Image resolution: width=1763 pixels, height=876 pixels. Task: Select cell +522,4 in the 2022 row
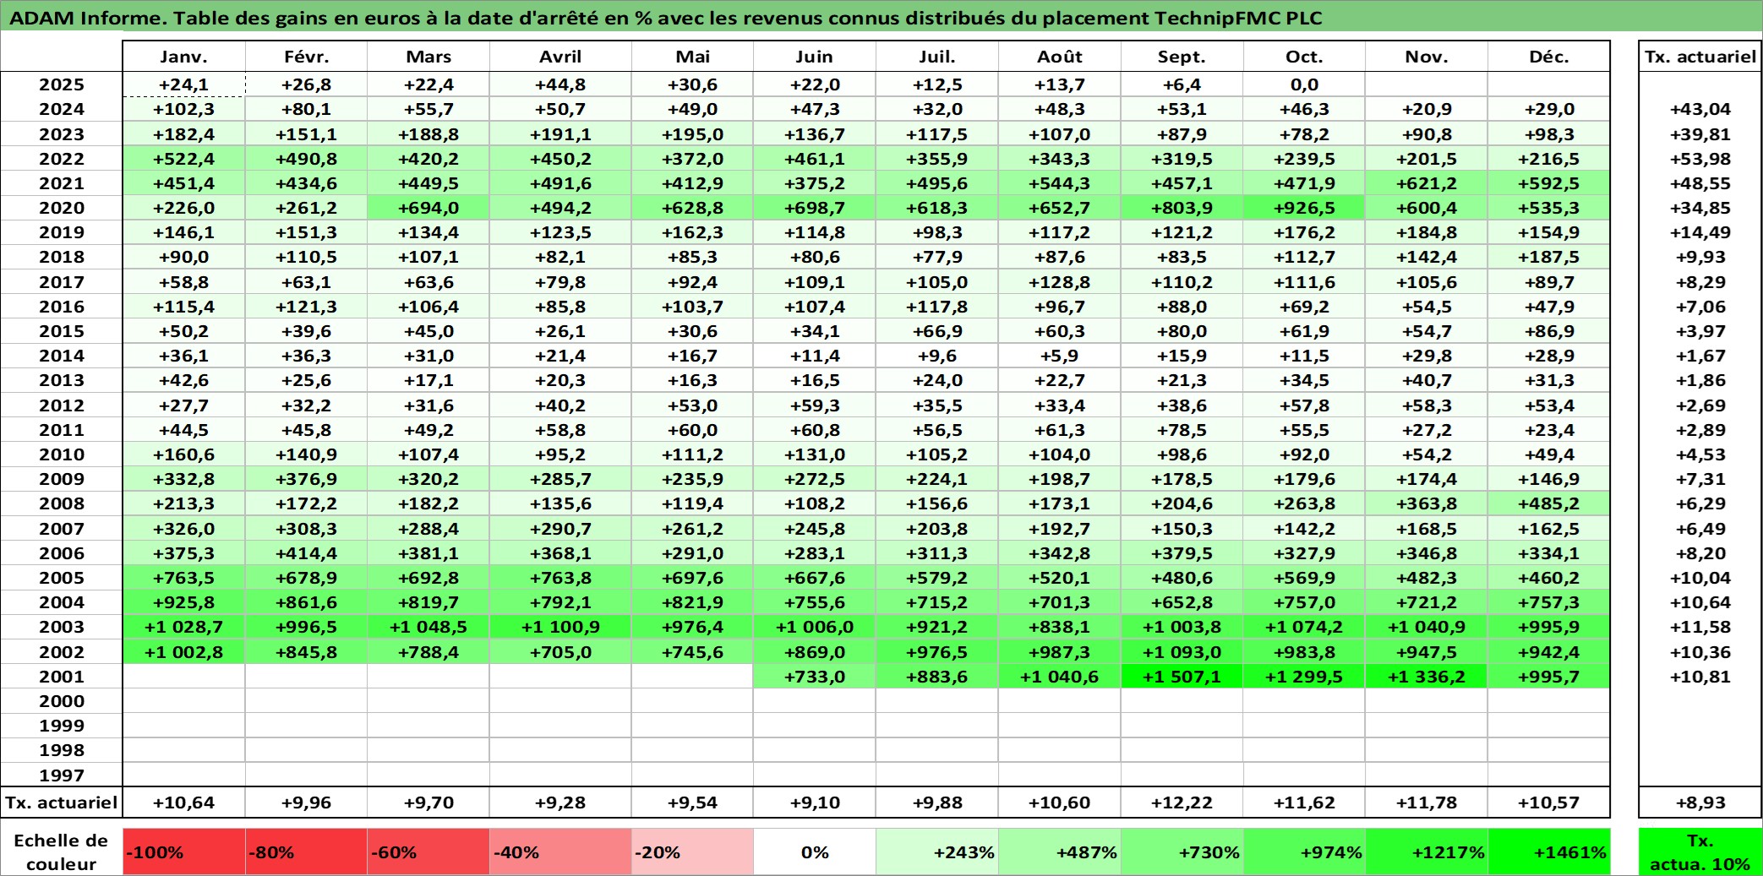tap(183, 159)
